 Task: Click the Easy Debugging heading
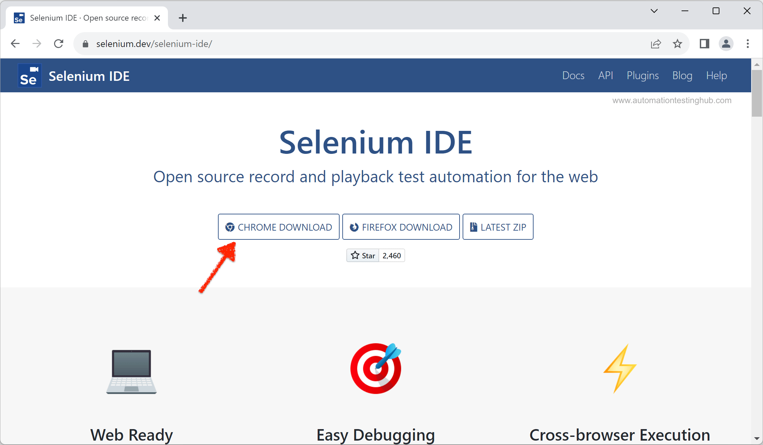(x=376, y=435)
